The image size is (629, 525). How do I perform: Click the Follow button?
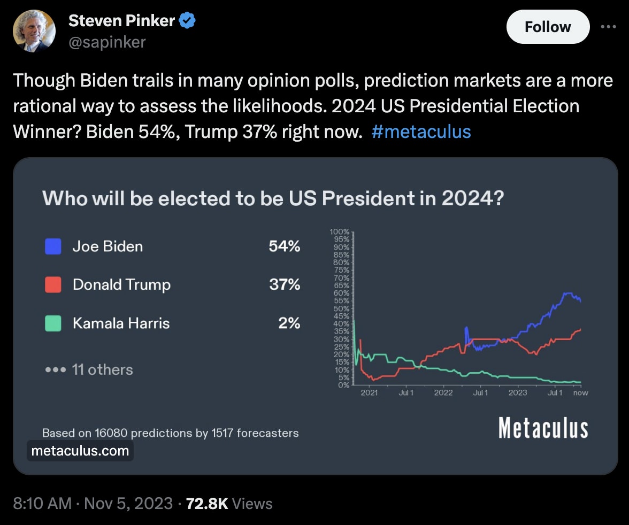tap(547, 27)
